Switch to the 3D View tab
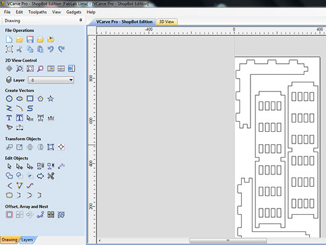This screenshot has height=245, width=326. (166, 22)
